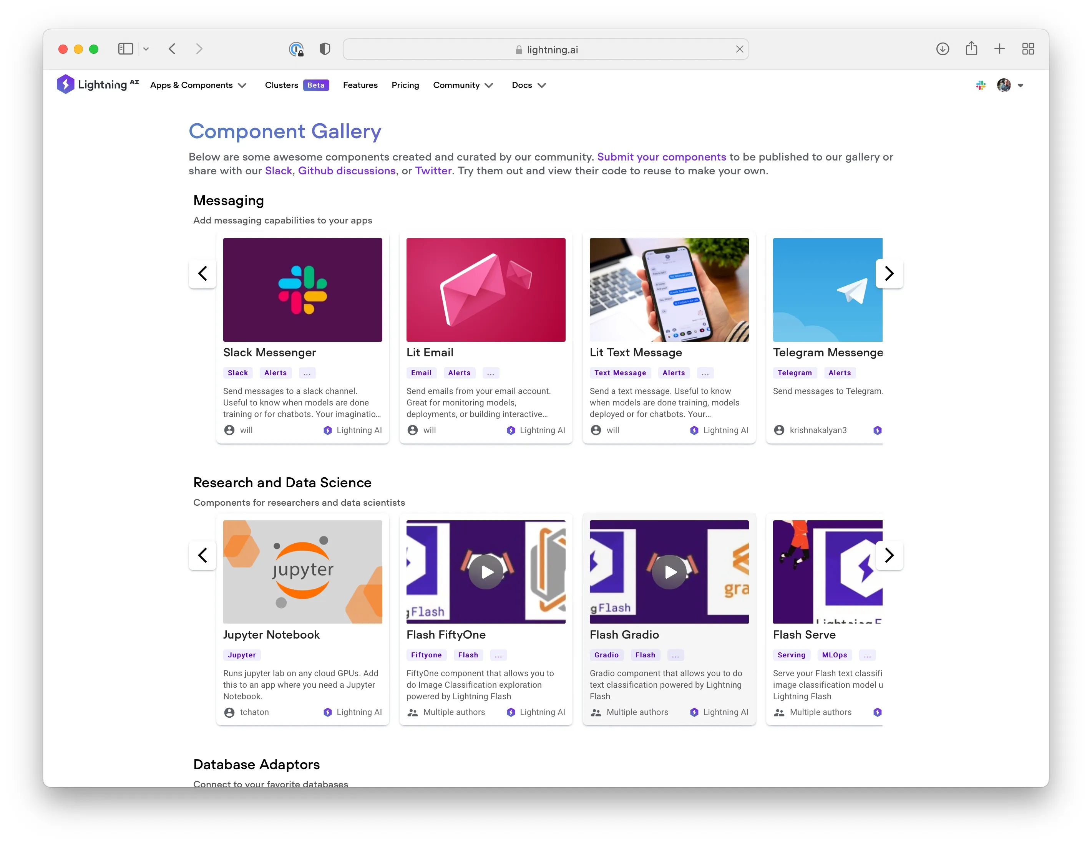Open the Github discussions link
Screen dimensions: 1092x844
tap(347, 171)
